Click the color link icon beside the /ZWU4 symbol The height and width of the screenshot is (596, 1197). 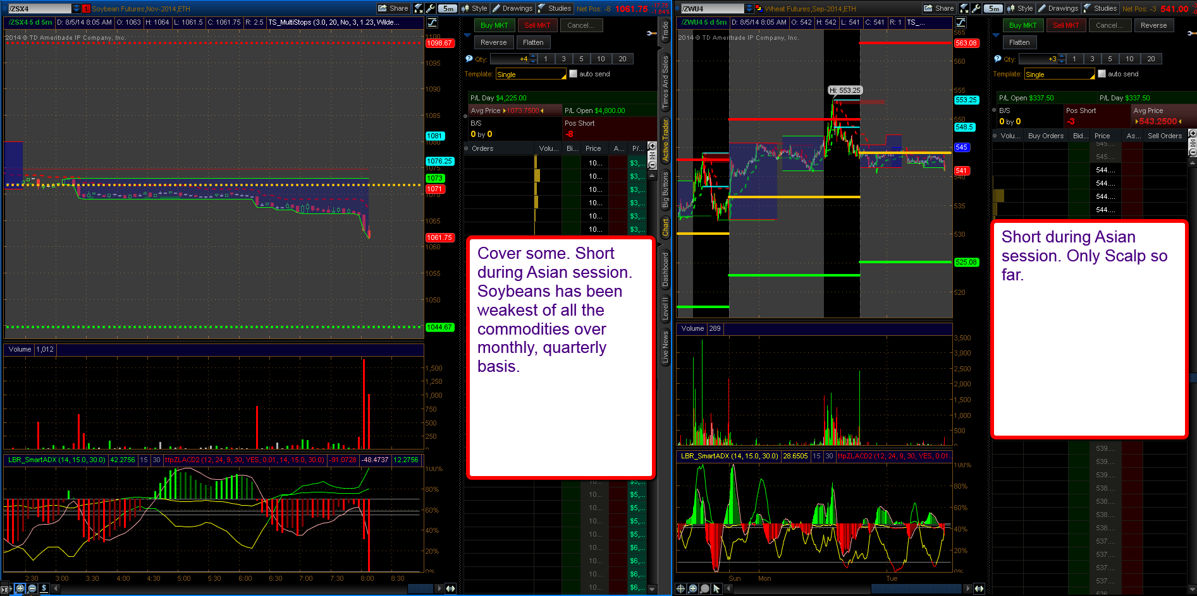click(759, 9)
